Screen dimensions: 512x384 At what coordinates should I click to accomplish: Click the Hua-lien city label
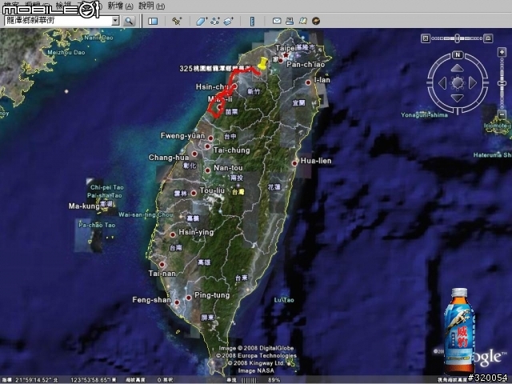click(x=316, y=161)
